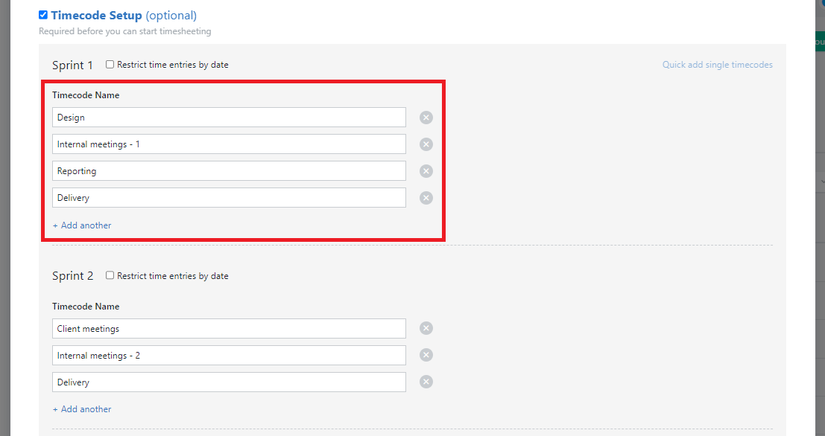Image resolution: width=825 pixels, height=436 pixels.
Task: Remove the Internal meetings - 1 timecode
Action: (x=426, y=144)
